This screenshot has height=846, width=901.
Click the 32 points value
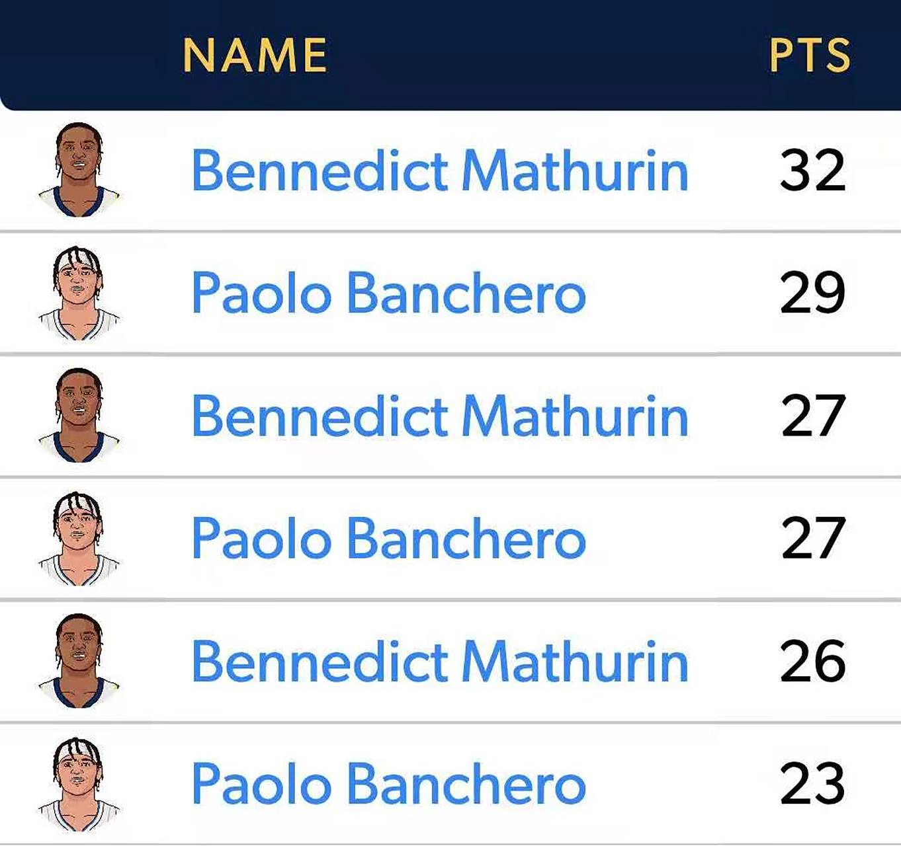812,171
